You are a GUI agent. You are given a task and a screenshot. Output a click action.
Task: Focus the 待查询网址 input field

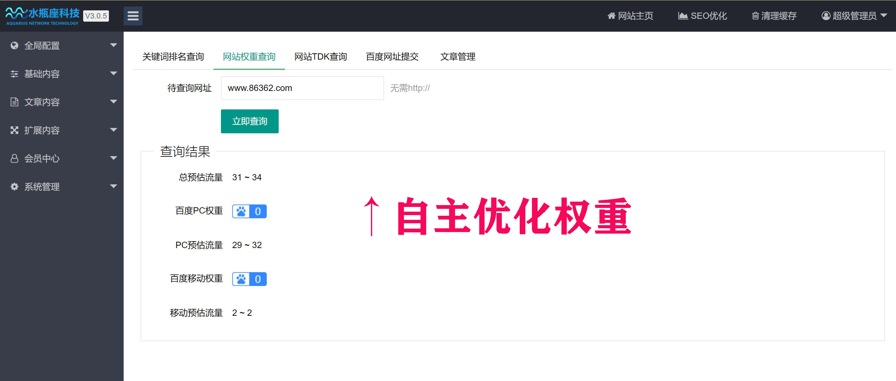pos(302,88)
